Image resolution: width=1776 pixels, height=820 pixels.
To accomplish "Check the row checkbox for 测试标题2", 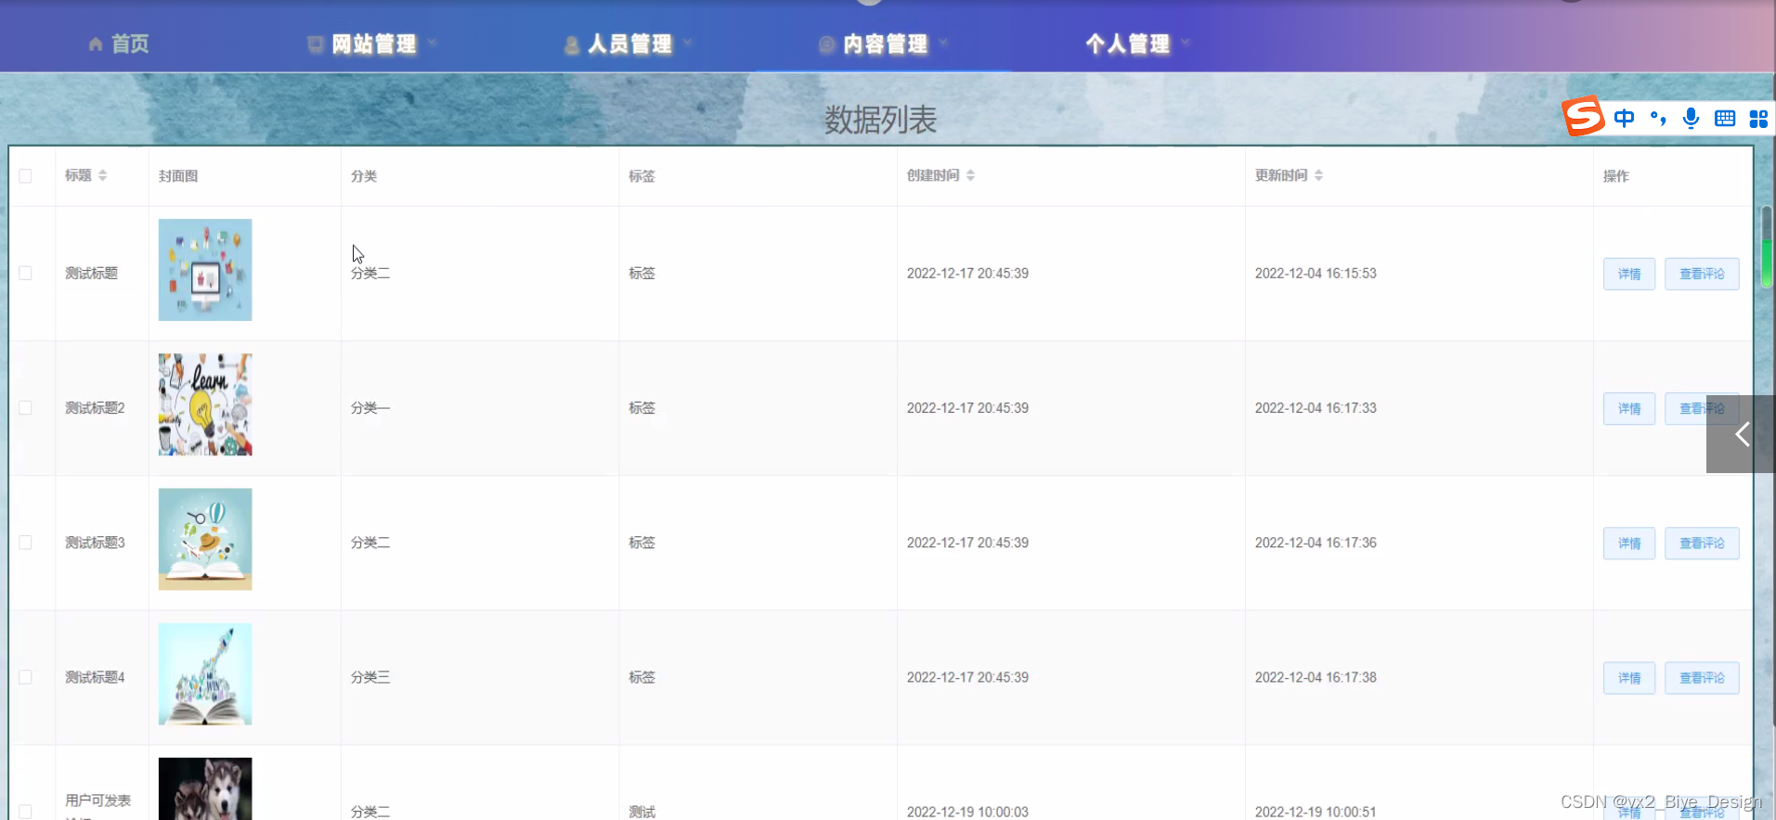I will (x=25, y=407).
